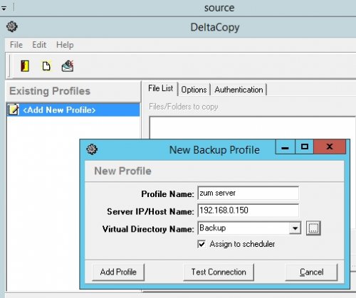This screenshot has width=356, height=298.
Task: Close the New Backup Profile dialog
Action: (x=330, y=147)
